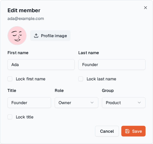Focus the Title input field
The width and height of the screenshot is (153, 144).
pos(29,103)
